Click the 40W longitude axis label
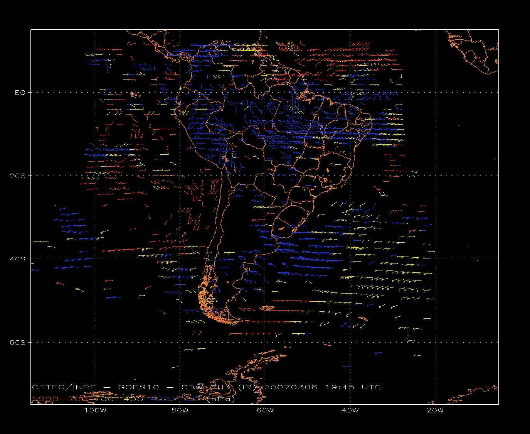The image size is (530, 434). (x=350, y=410)
